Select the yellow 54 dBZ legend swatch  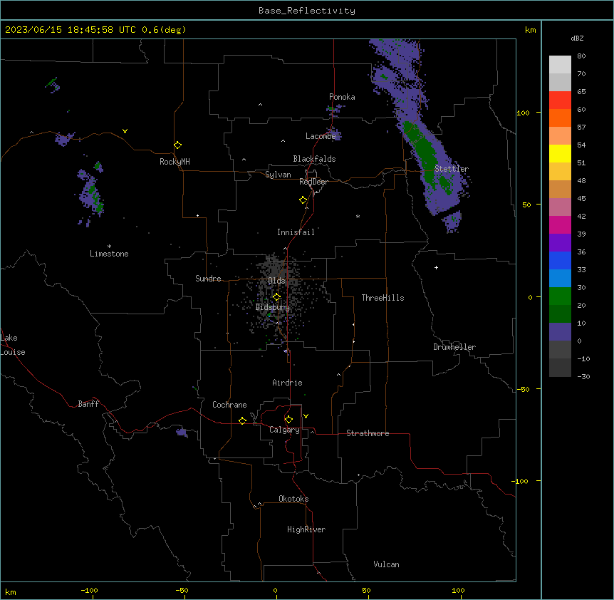560,153
